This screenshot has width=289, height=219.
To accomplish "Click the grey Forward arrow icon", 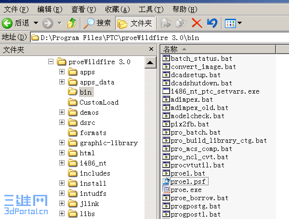I will tap(48, 23).
